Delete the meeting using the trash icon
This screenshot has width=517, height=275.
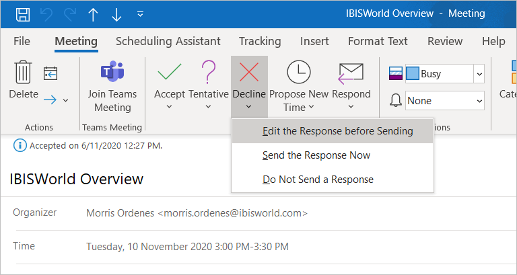point(24,73)
